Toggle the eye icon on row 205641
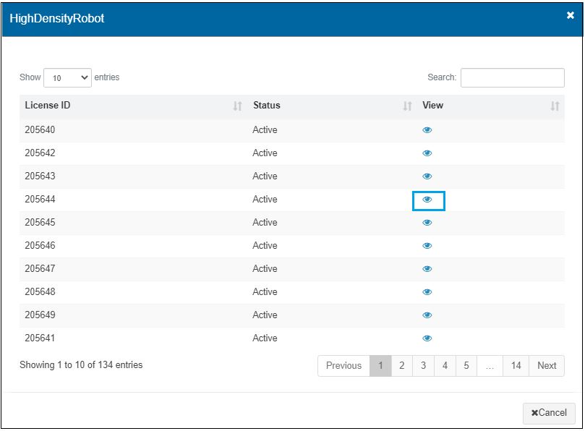The image size is (585, 431). [x=427, y=338]
